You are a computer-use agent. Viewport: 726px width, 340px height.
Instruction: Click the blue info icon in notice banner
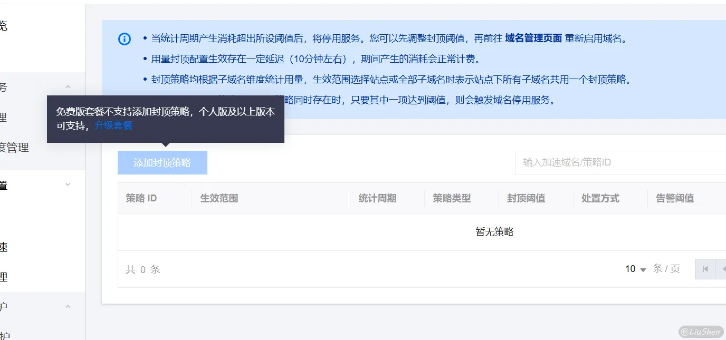click(125, 38)
